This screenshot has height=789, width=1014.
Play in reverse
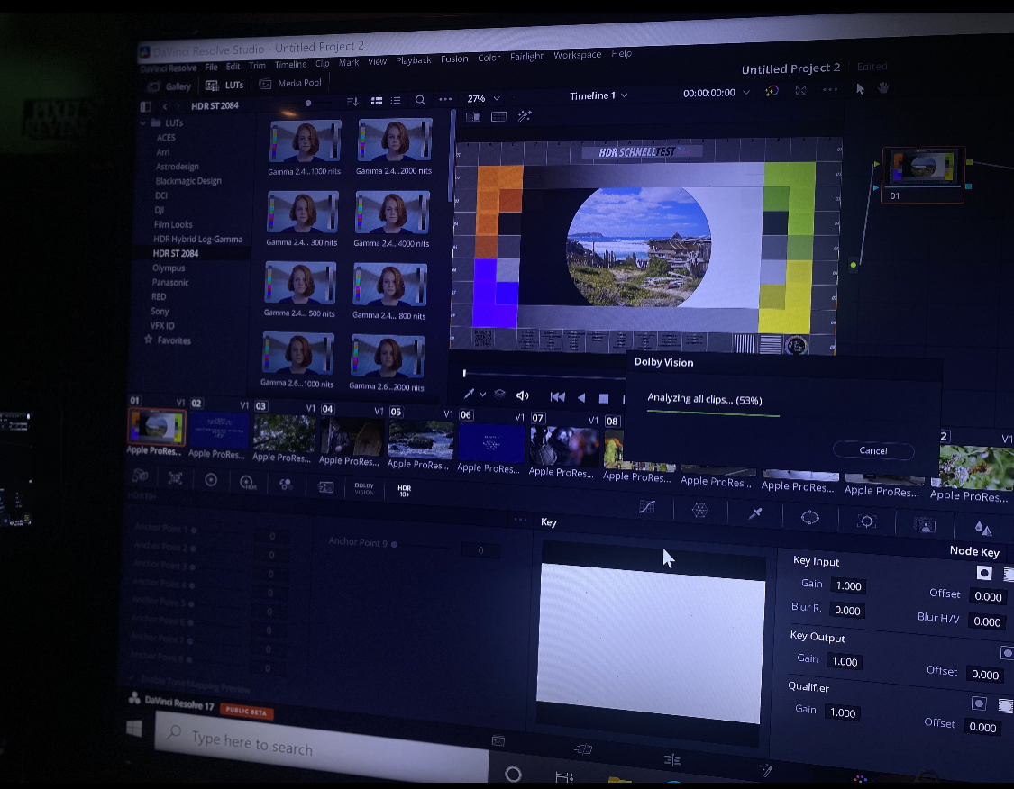tap(581, 397)
